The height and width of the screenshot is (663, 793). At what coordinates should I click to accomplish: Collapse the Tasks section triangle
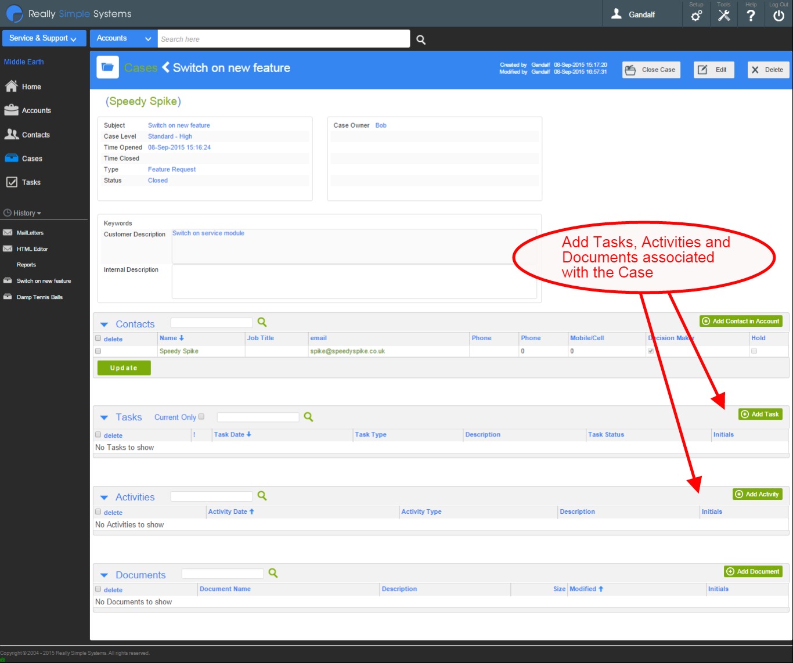[x=104, y=417]
